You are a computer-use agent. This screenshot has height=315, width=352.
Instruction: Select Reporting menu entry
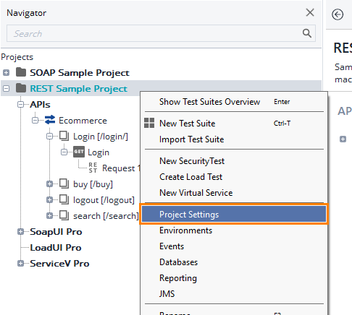tap(234, 278)
